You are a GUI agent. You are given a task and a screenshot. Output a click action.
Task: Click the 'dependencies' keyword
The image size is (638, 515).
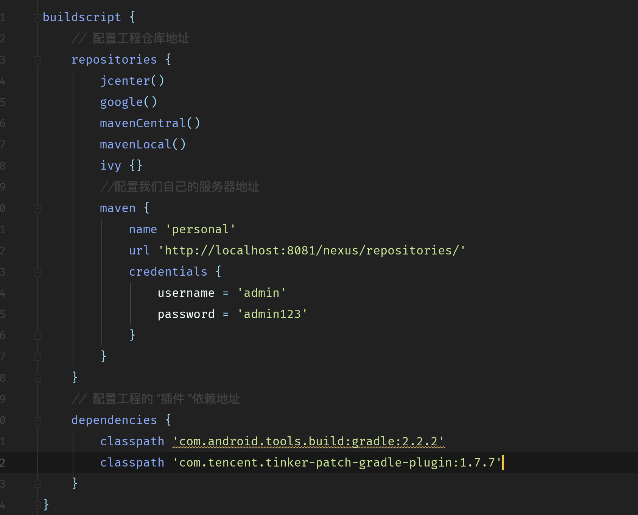coord(114,420)
